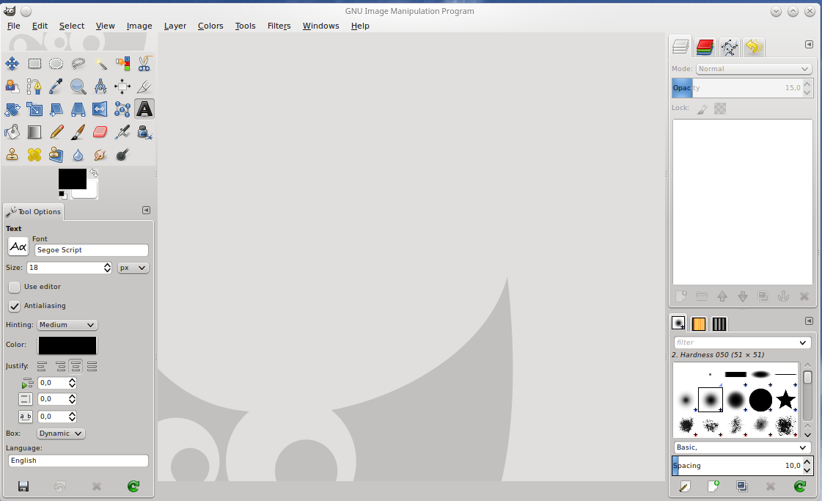Open the Brushes dock tab configuration menu
The image size is (822, 501).
[x=809, y=321]
